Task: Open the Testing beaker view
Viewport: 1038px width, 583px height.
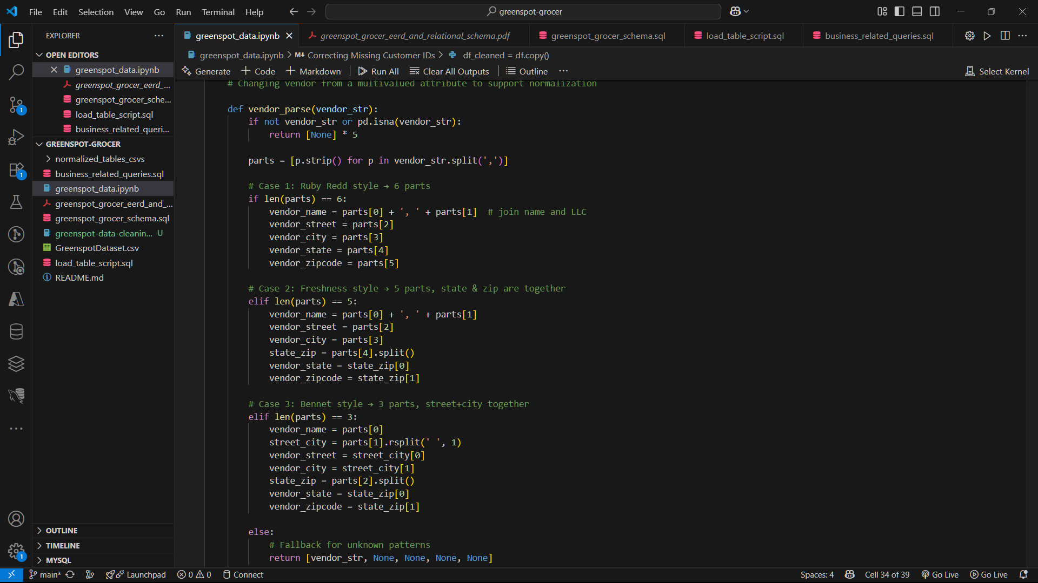Action: [16, 202]
